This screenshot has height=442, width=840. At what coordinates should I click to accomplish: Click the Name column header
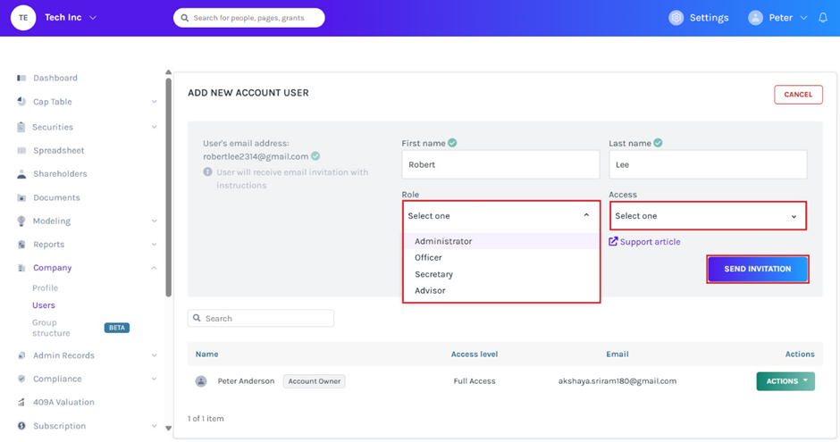[x=206, y=354]
